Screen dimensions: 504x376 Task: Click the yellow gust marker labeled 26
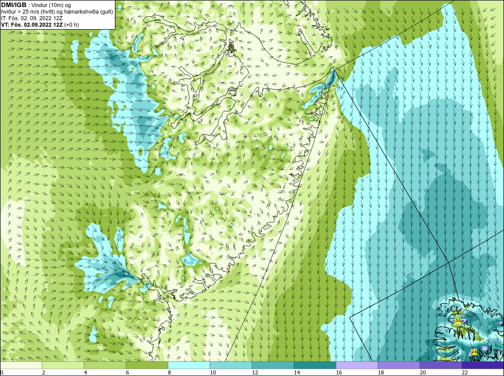click(474, 352)
